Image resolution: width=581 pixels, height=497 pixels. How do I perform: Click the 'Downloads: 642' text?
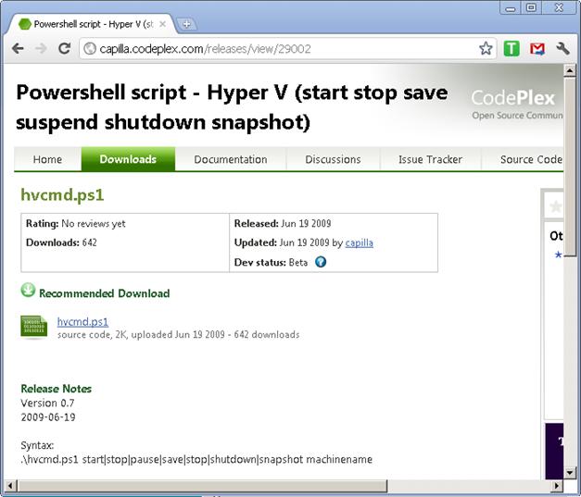click(x=61, y=242)
